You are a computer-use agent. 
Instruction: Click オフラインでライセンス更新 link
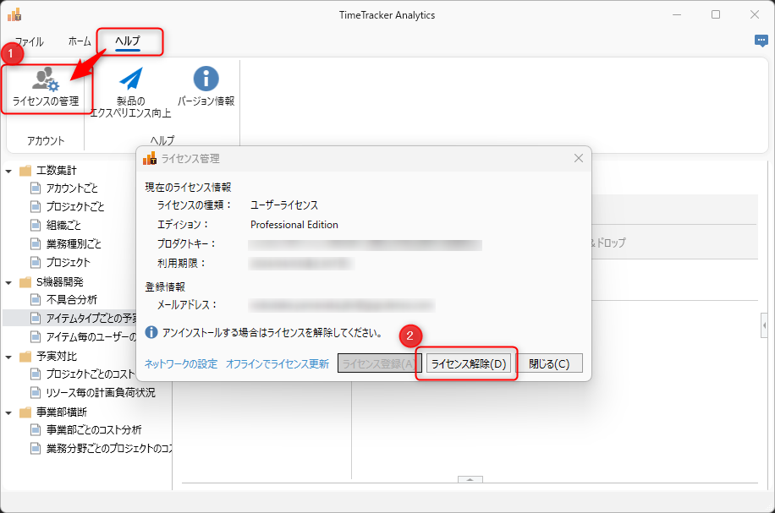(x=278, y=364)
